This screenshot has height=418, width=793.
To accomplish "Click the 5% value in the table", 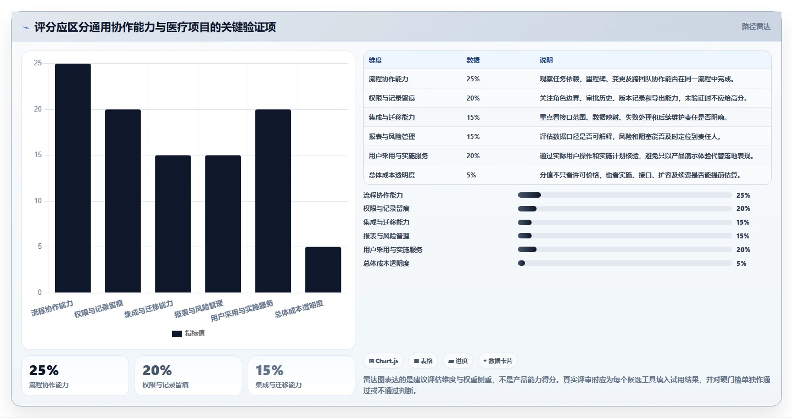I will tap(471, 175).
